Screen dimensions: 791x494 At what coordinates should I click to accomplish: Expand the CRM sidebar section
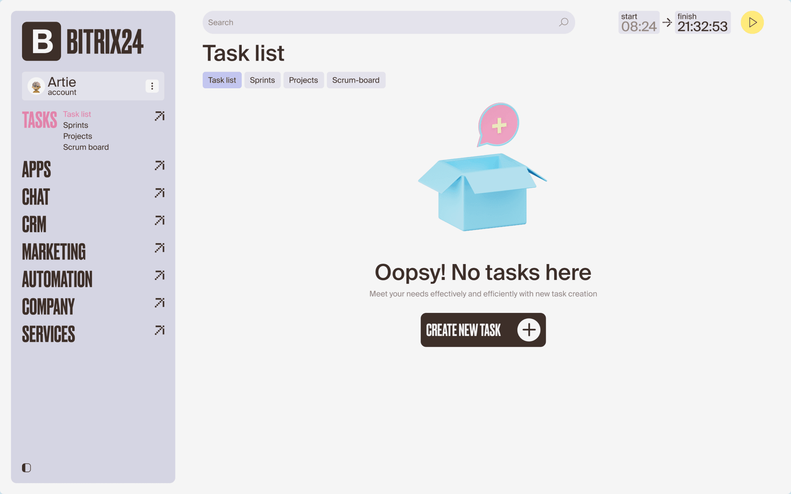34,224
